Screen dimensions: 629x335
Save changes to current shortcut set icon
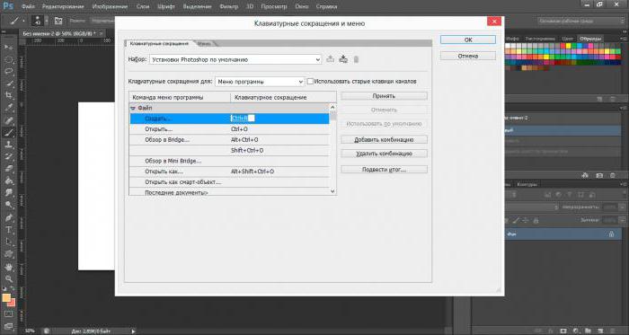[330, 59]
